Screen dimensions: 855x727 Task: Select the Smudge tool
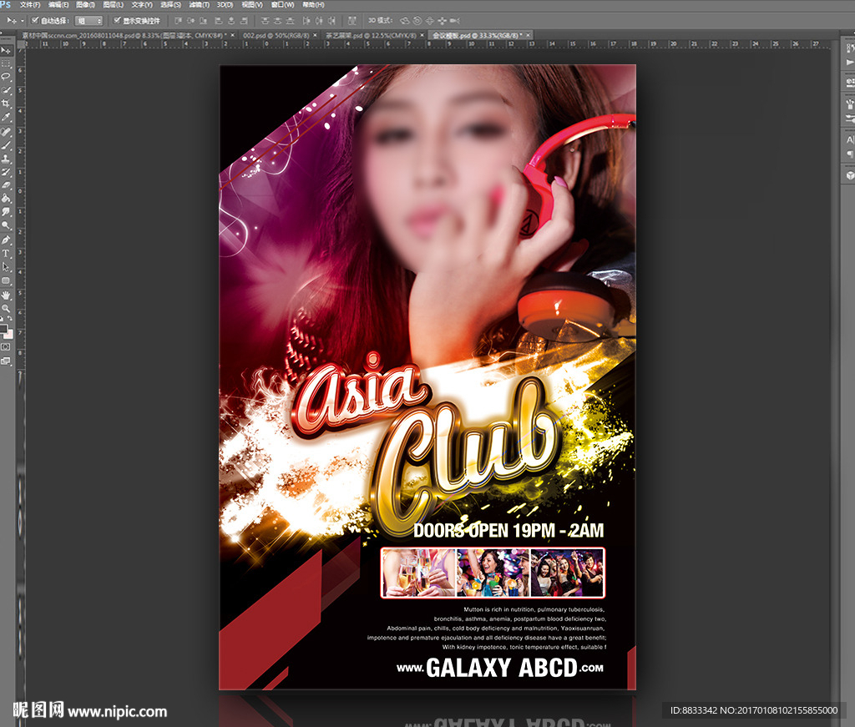coord(6,212)
